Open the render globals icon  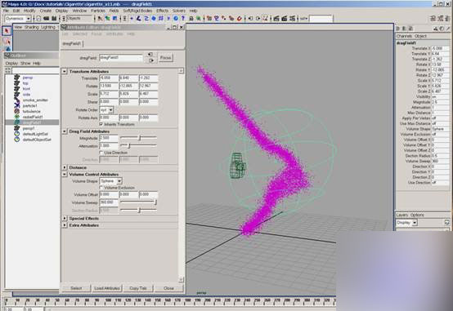tap(293, 19)
